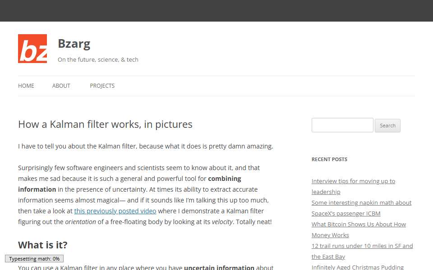The height and width of the screenshot is (270, 433).
Task: Focus the sidebar search input field
Action: 342,125
